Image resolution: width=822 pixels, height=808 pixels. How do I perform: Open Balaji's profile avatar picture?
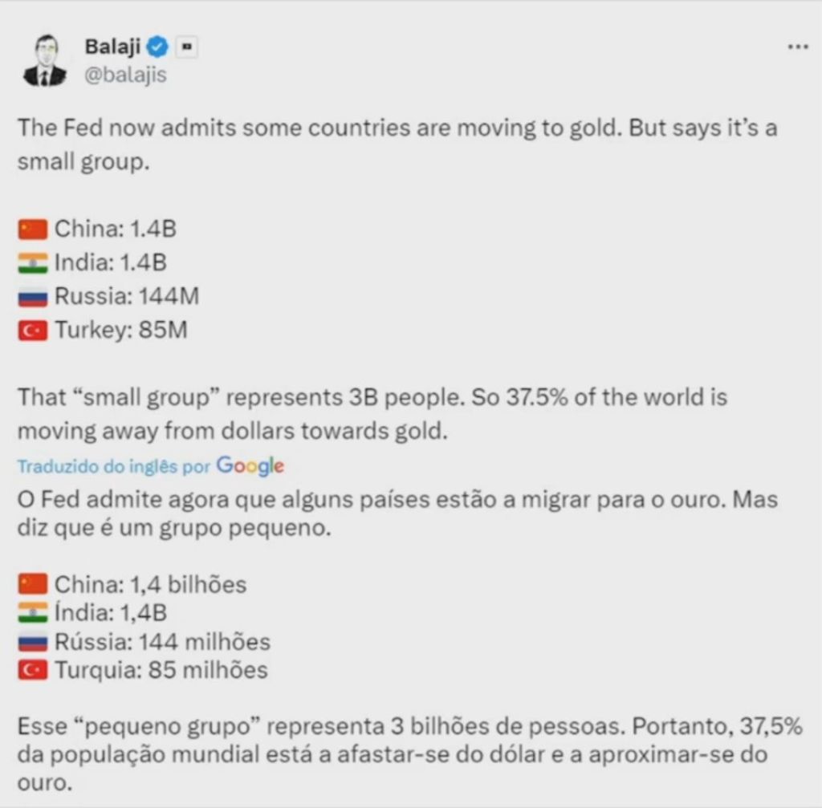[x=44, y=59]
